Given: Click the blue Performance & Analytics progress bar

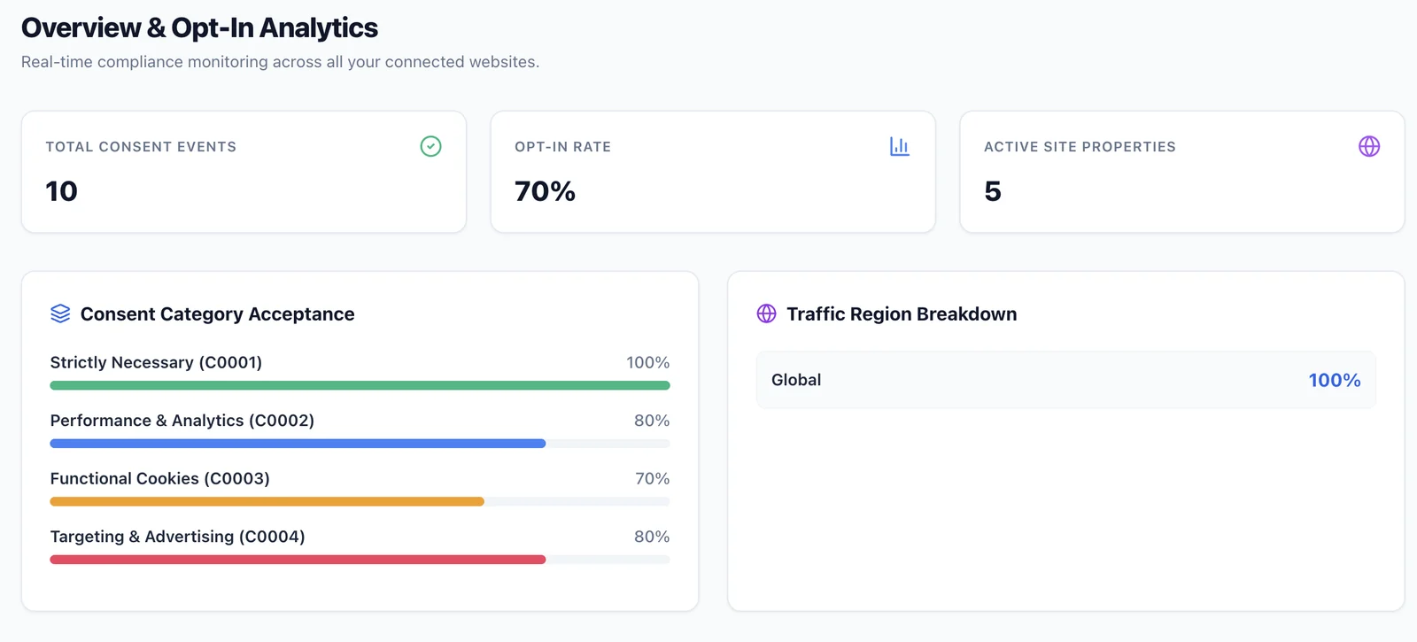Looking at the screenshot, I should 298,444.
